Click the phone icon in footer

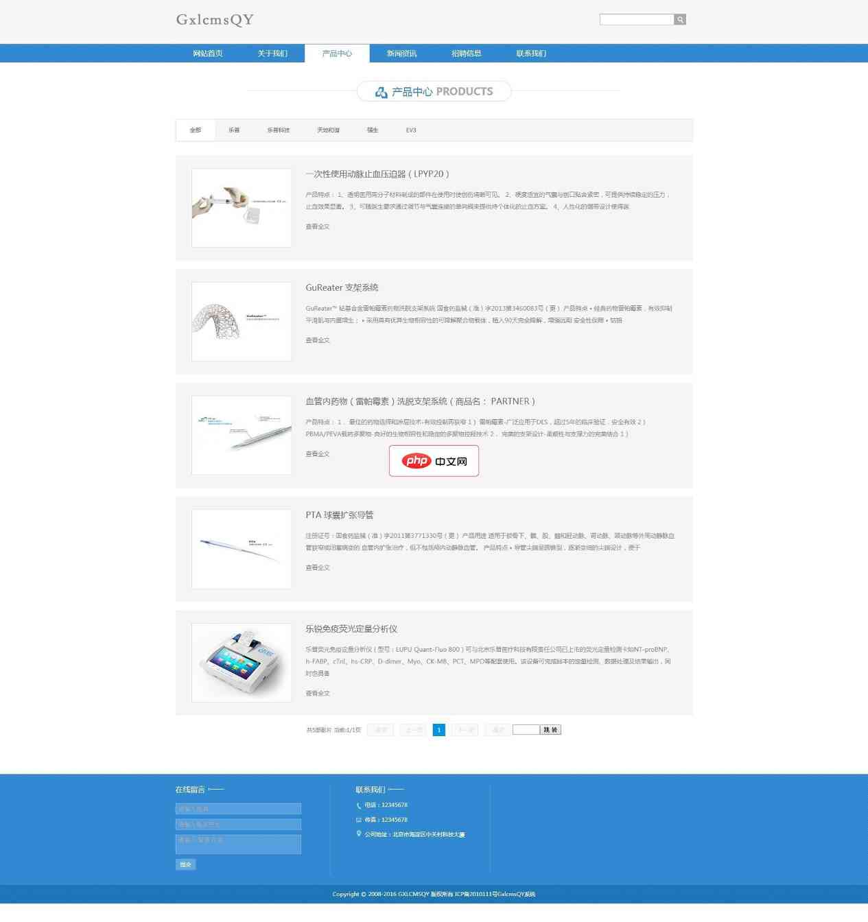(358, 805)
